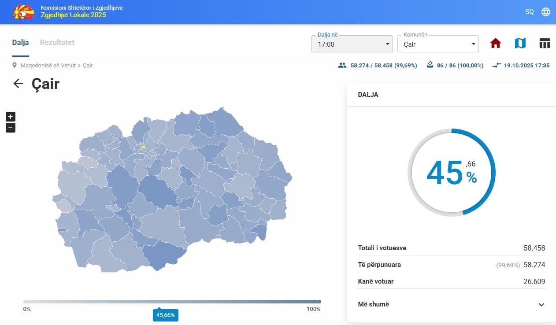The height and width of the screenshot is (325, 556).
Task: Click the back arrow beside Çair
Action: [x=18, y=84]
